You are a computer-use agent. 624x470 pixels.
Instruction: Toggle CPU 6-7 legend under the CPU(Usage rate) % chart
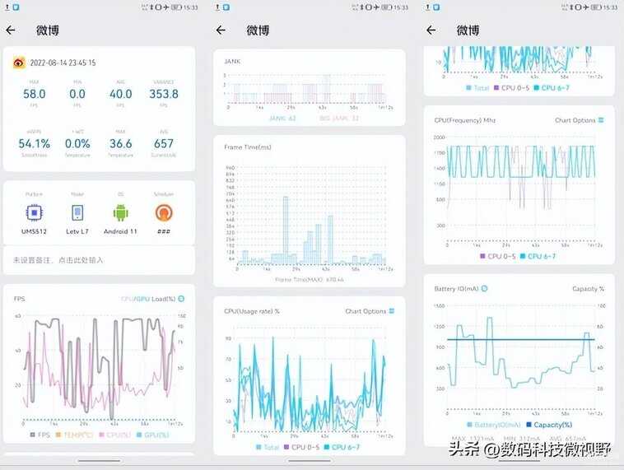pos(342,447)
